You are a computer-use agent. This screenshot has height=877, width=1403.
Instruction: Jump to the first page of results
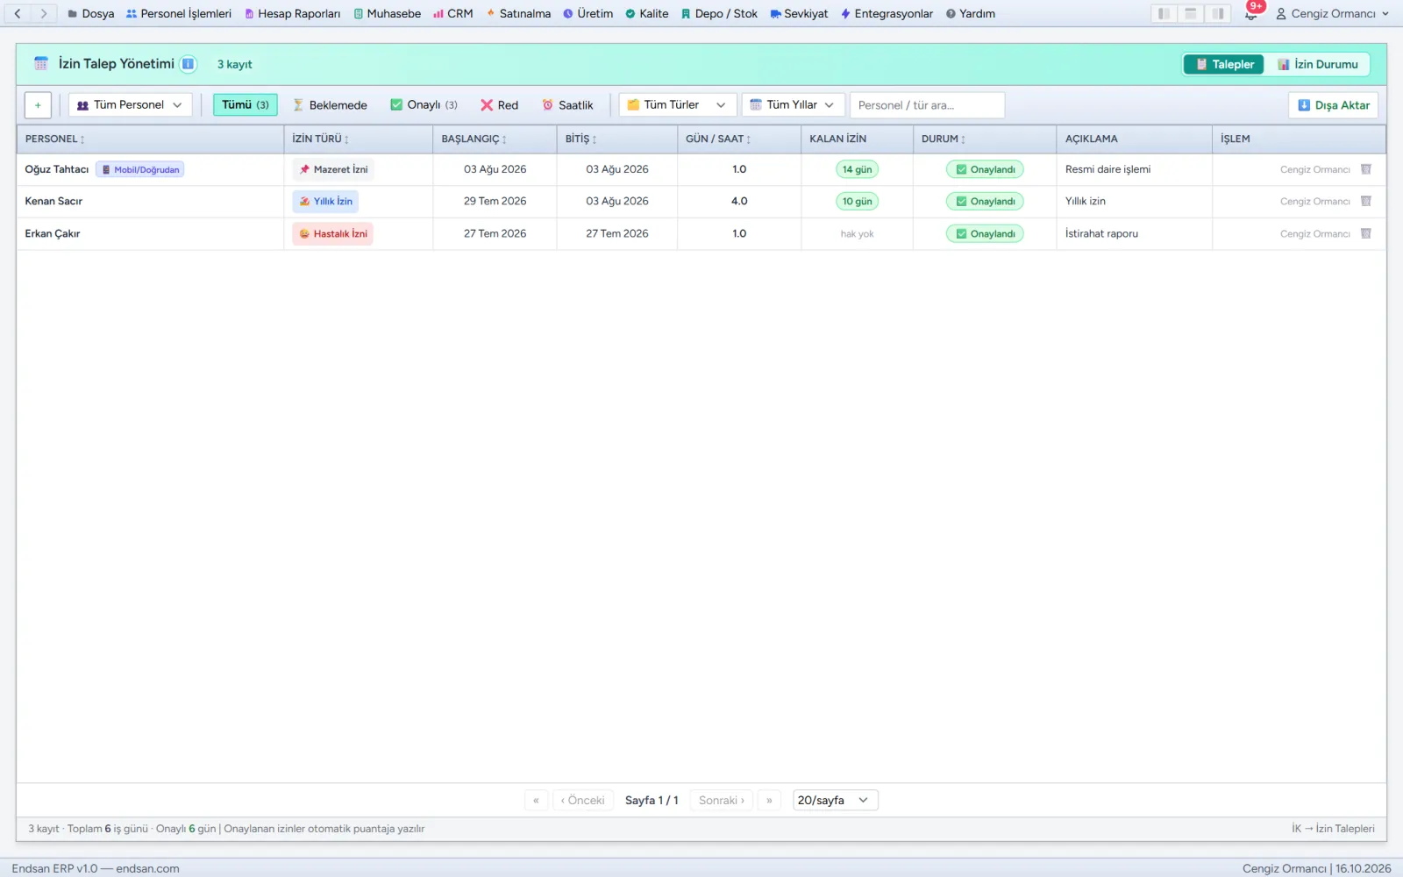536,800
